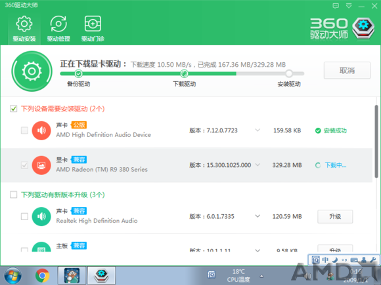Screen dimensions: 381x285
Task: Open the Lu Dashi taskbar app
Action: 72,276
